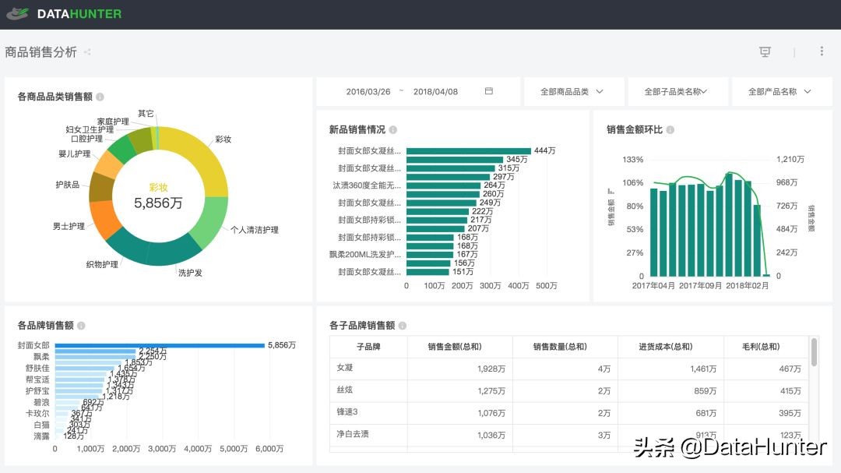
Task: Expand the 全部商品品类 dropdown
Action: (572, 91)
